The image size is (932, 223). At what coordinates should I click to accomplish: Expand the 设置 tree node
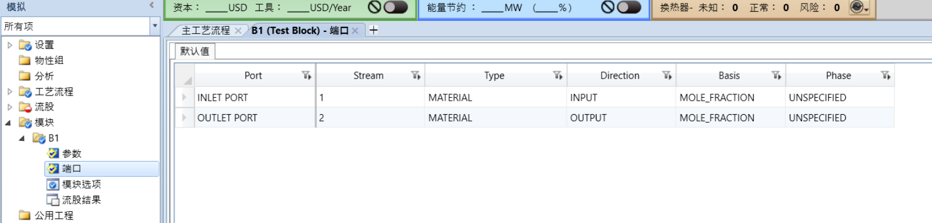(9, 45)
